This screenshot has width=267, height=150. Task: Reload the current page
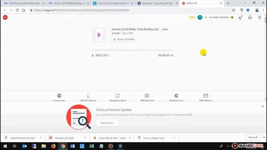[17, 10]
